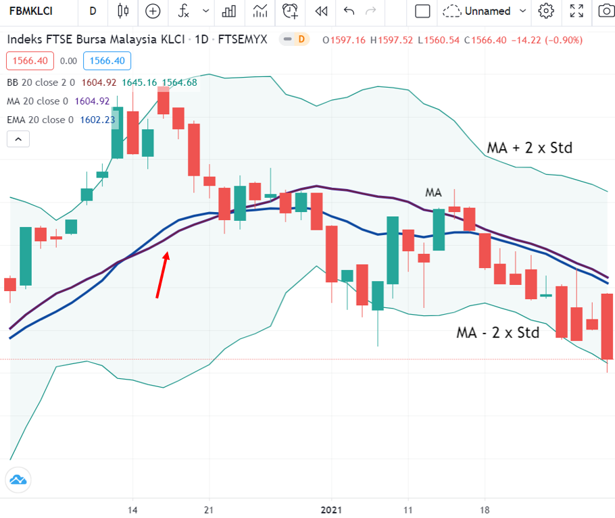615x518 pixels.
Task: Open the cloud publishing icon at bottom left
Action: [18, 480]
